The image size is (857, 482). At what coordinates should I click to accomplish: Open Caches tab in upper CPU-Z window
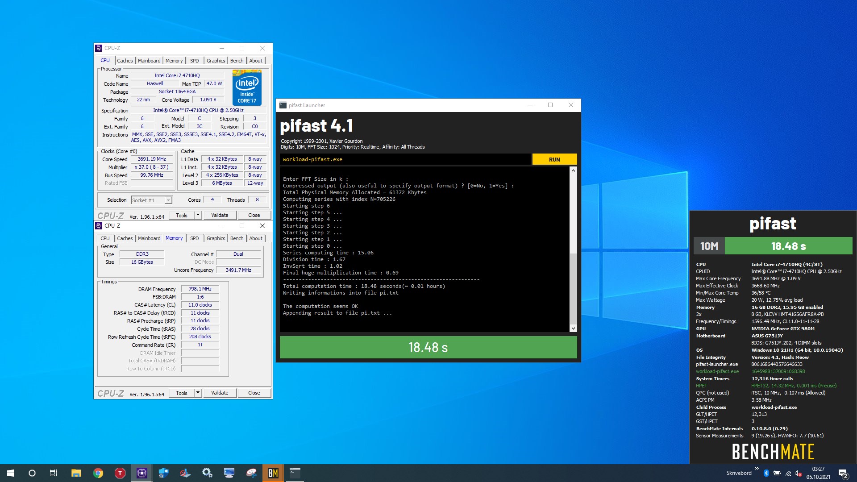(x=125, y=61)
